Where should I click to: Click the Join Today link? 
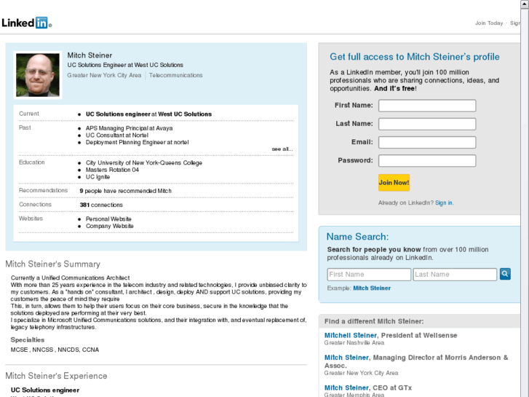tap(489, 23)
